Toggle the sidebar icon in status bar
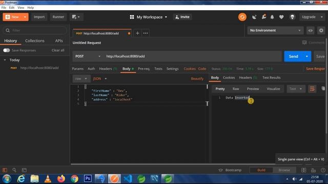Screen dimensions: 328x184 pos(5,170)
